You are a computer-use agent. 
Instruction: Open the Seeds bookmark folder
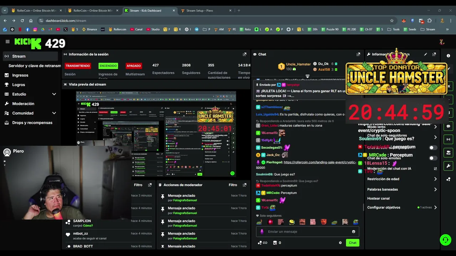pyautogui.click(x=409, y=30)
